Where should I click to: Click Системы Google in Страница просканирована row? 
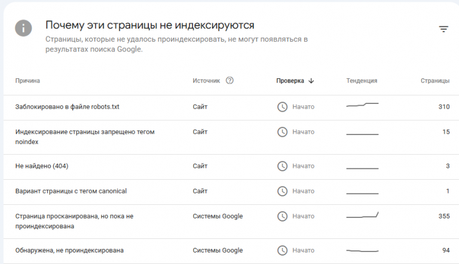218,216
